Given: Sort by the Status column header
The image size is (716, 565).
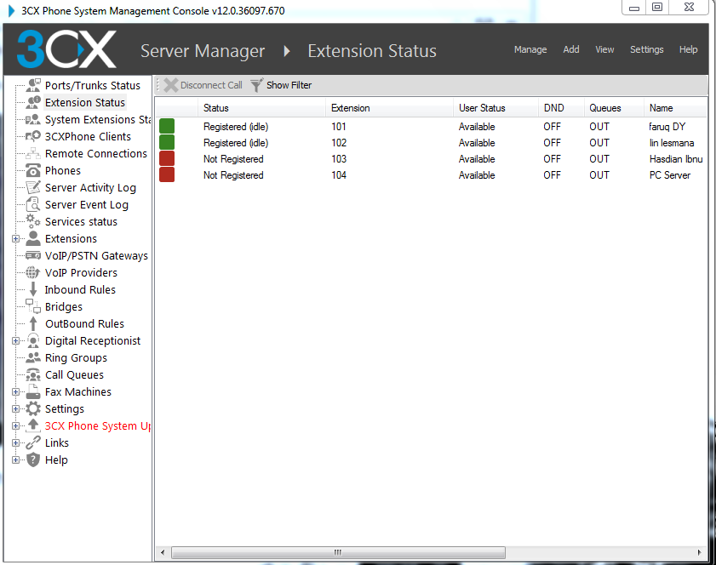Looking at the screenshot, I should click(261, 108).
